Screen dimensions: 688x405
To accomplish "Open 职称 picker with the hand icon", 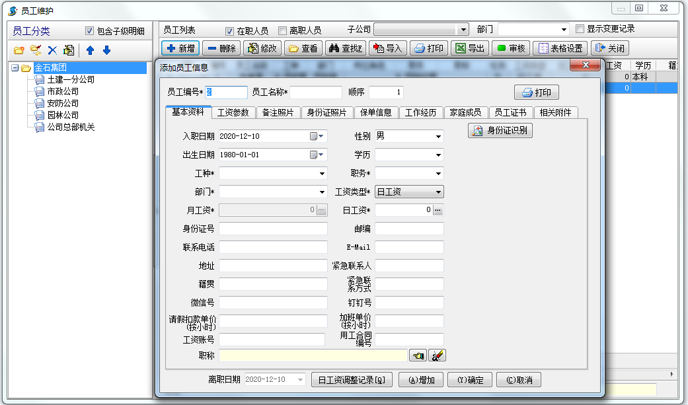I will 419,355.
